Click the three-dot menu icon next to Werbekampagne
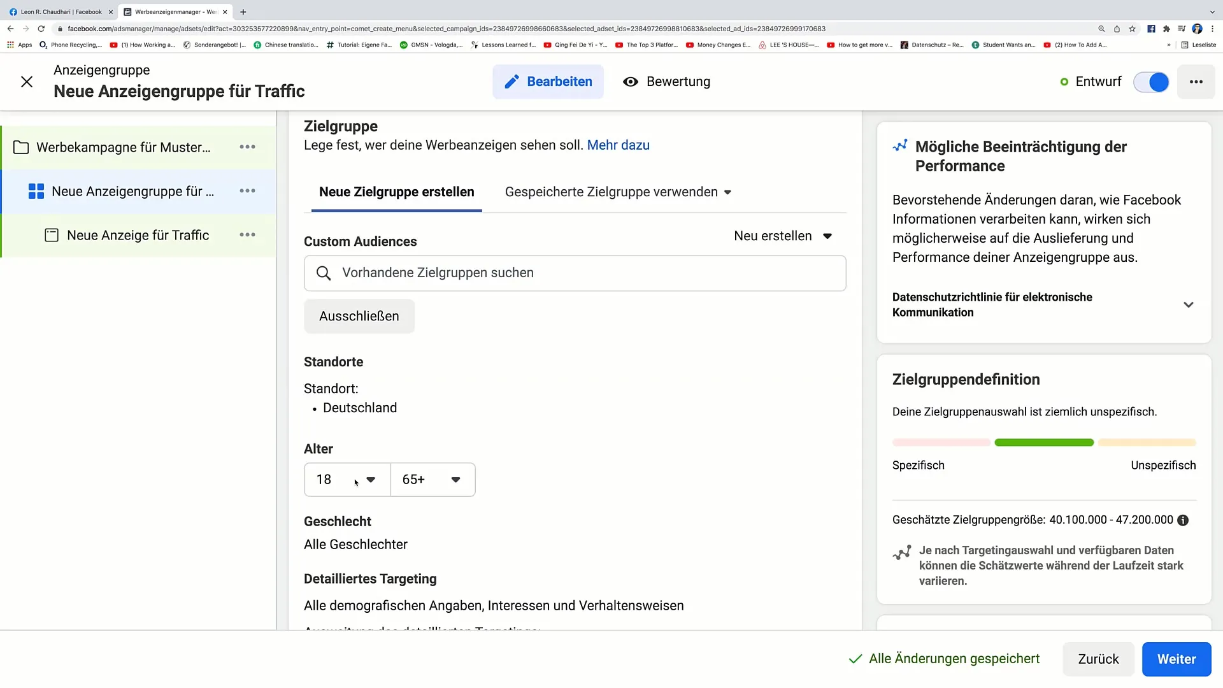This screenshot has width=1223, height=688. (x=248, y=147)
